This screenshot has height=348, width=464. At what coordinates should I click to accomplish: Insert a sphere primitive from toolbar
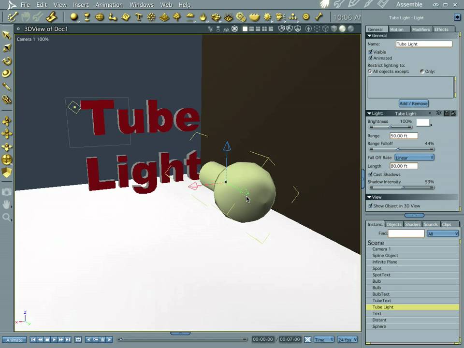click(x=74, y=17)
